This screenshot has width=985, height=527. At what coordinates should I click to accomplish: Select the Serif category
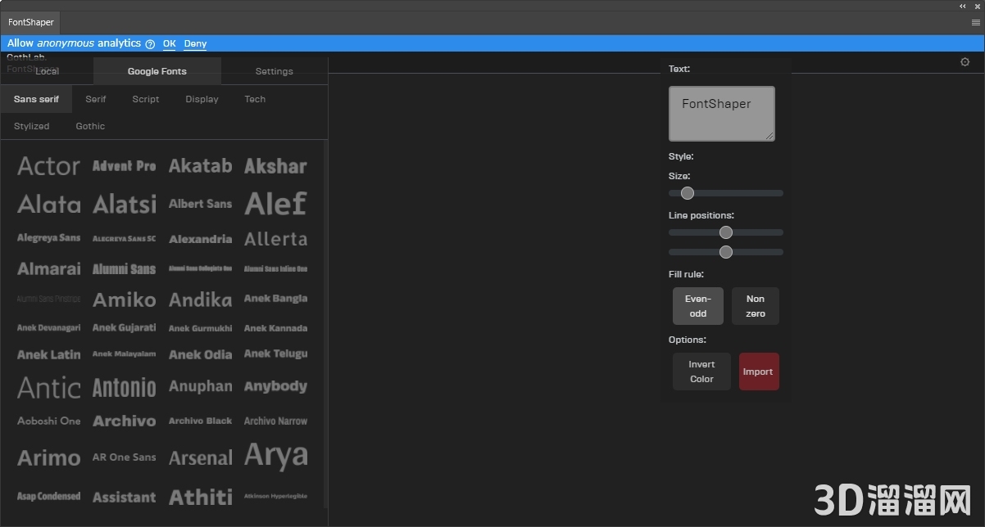pyautogui.click(x=95, y=98)
